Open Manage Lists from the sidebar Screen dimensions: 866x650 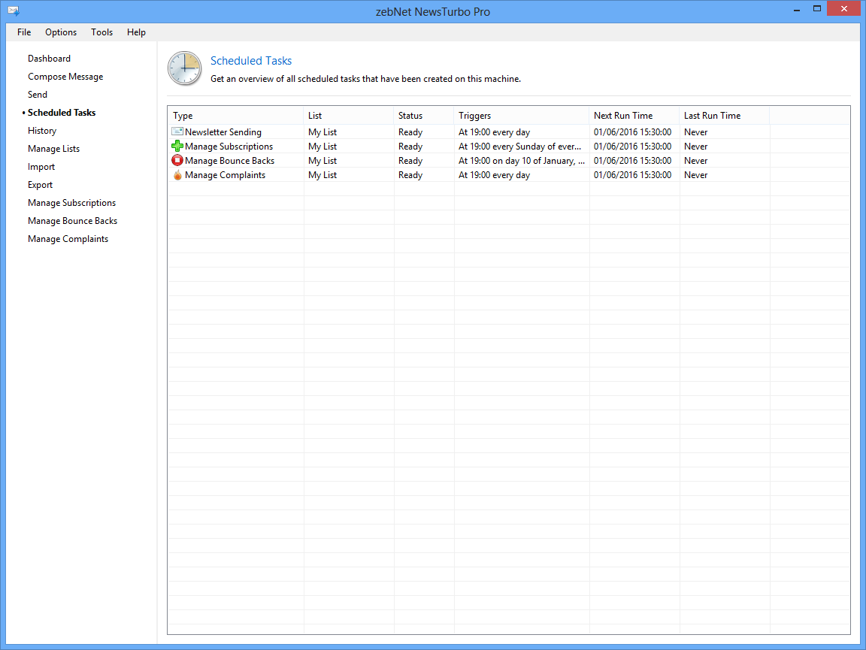click(53, 149)
